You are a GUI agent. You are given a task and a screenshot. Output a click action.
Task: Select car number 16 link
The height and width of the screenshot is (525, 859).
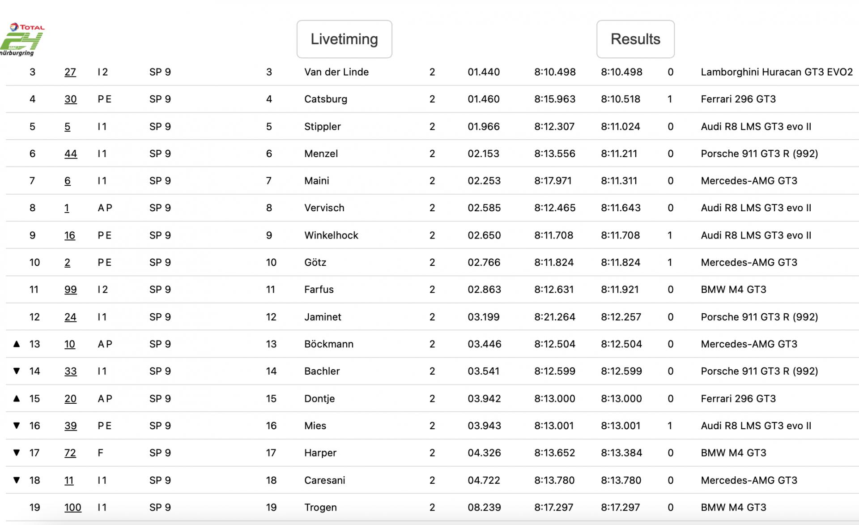[x=70, y=235]
